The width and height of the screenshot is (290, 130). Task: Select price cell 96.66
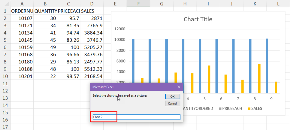tap(69, 55)
